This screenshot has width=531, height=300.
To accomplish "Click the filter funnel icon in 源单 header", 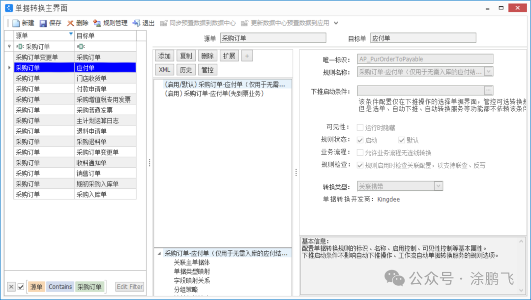I will (71, 34).
